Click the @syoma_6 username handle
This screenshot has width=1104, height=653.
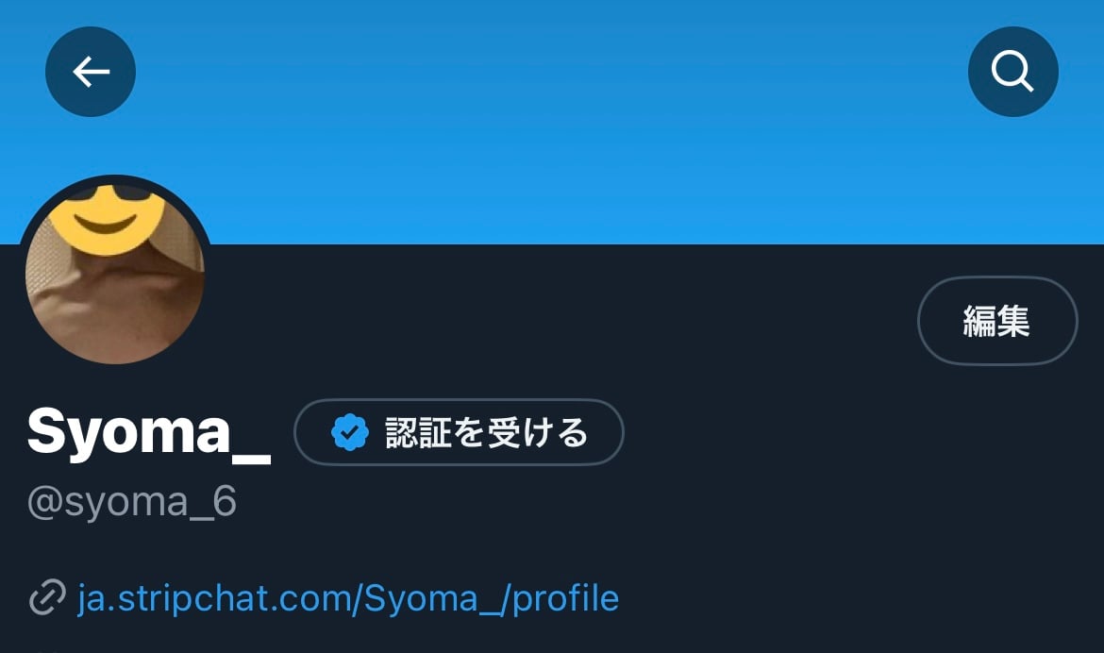132,502
